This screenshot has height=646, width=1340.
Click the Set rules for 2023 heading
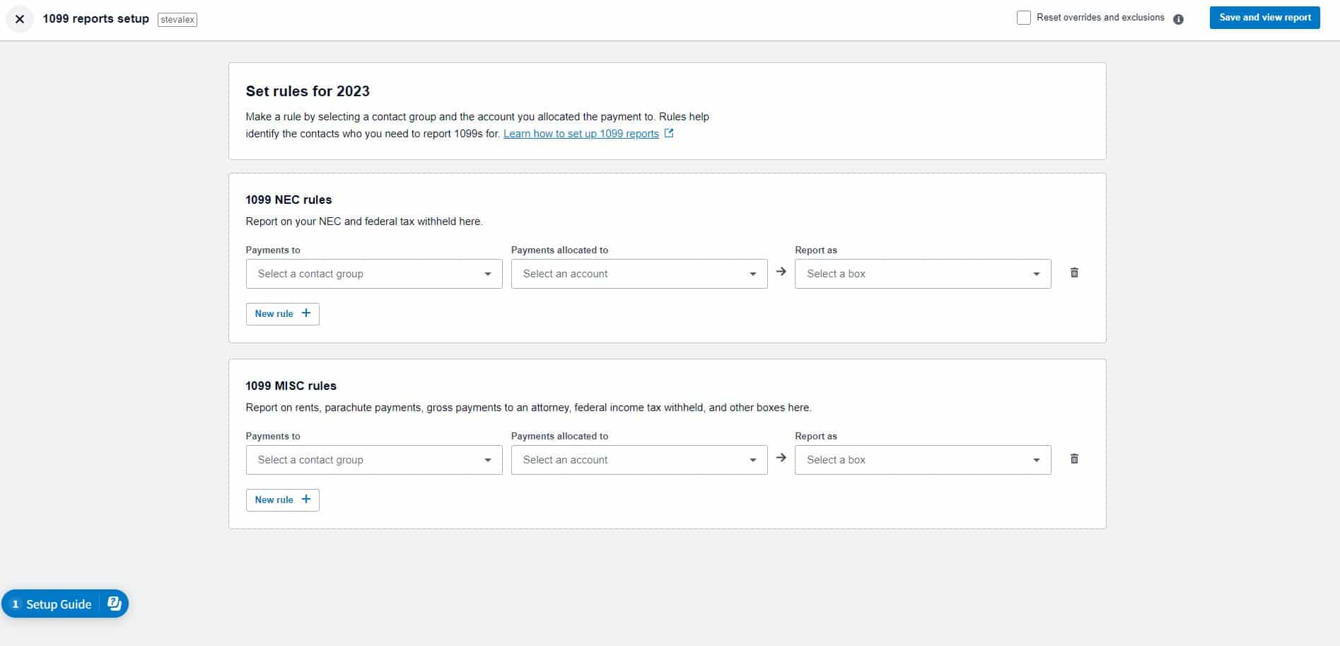tap(308, 91)
